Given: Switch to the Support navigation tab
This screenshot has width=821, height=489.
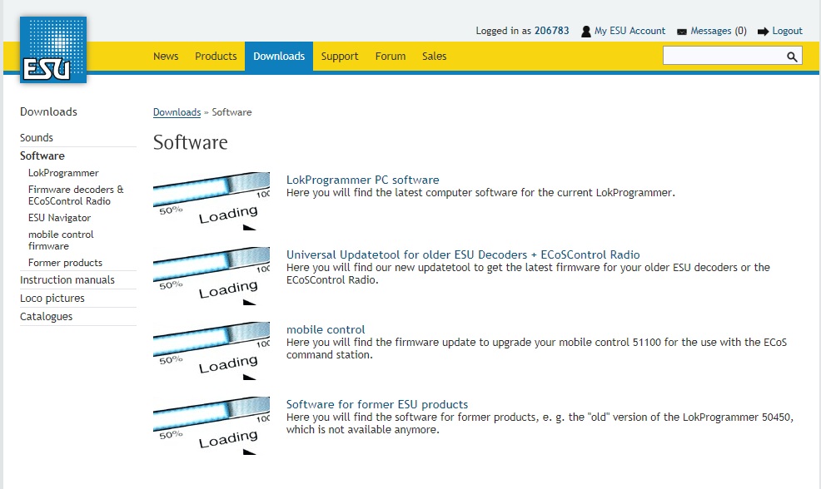Looking at the screenshot, I should point(340,57).
